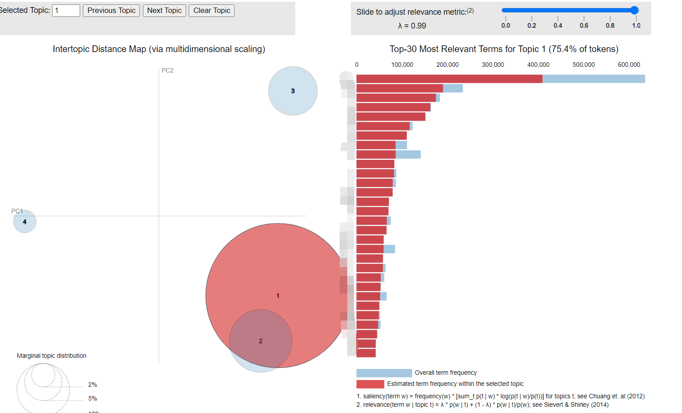This screenshot has width=682, height=413.
Task: Click the Marginal topic distribution label
Action: pos(52,356)
